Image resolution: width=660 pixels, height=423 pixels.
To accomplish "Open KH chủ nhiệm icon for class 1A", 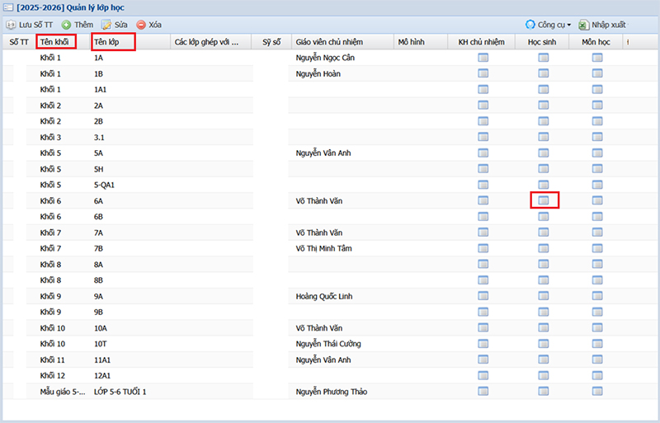I will 483,58.
